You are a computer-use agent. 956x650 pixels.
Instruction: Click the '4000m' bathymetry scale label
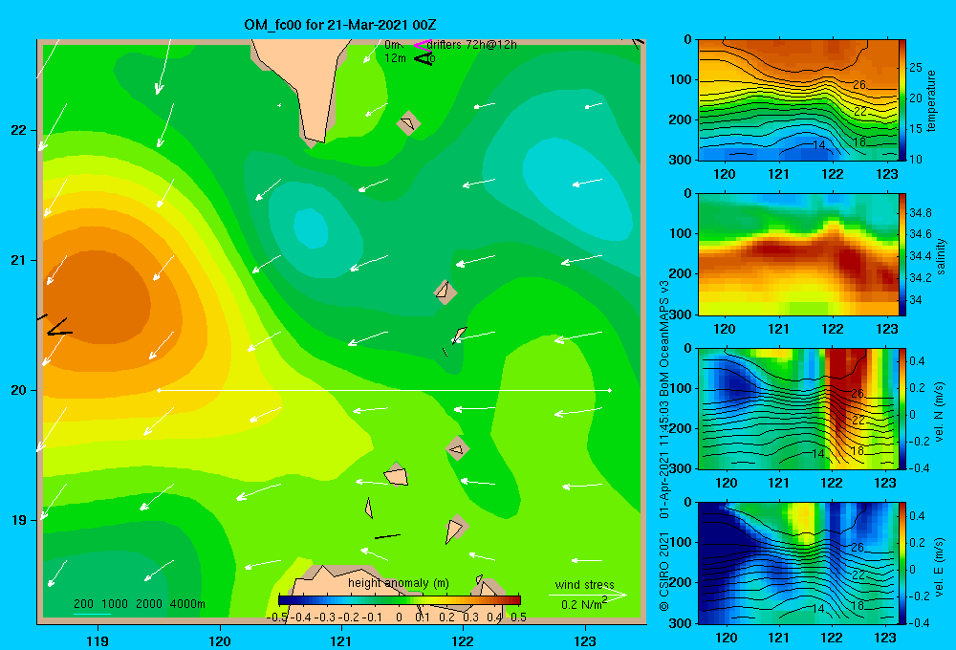187,604
